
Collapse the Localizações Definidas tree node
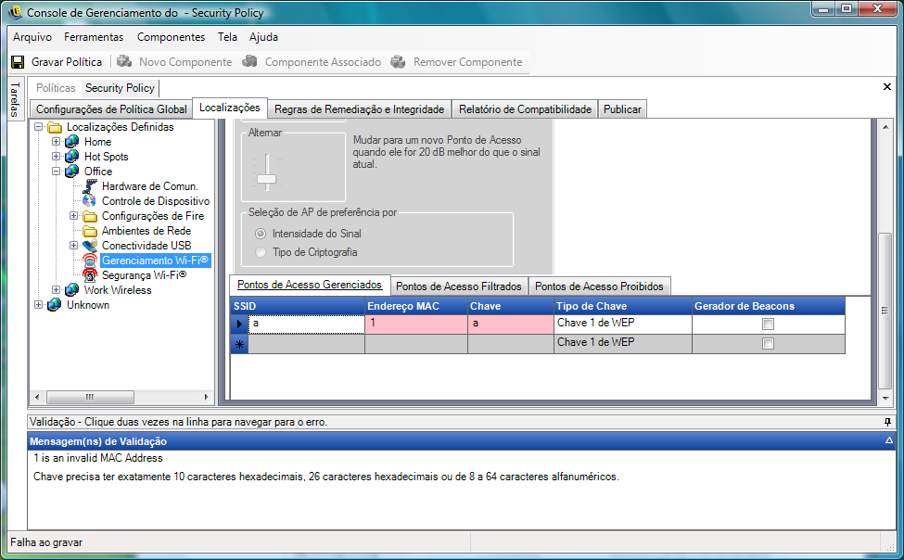coord(39,127)
